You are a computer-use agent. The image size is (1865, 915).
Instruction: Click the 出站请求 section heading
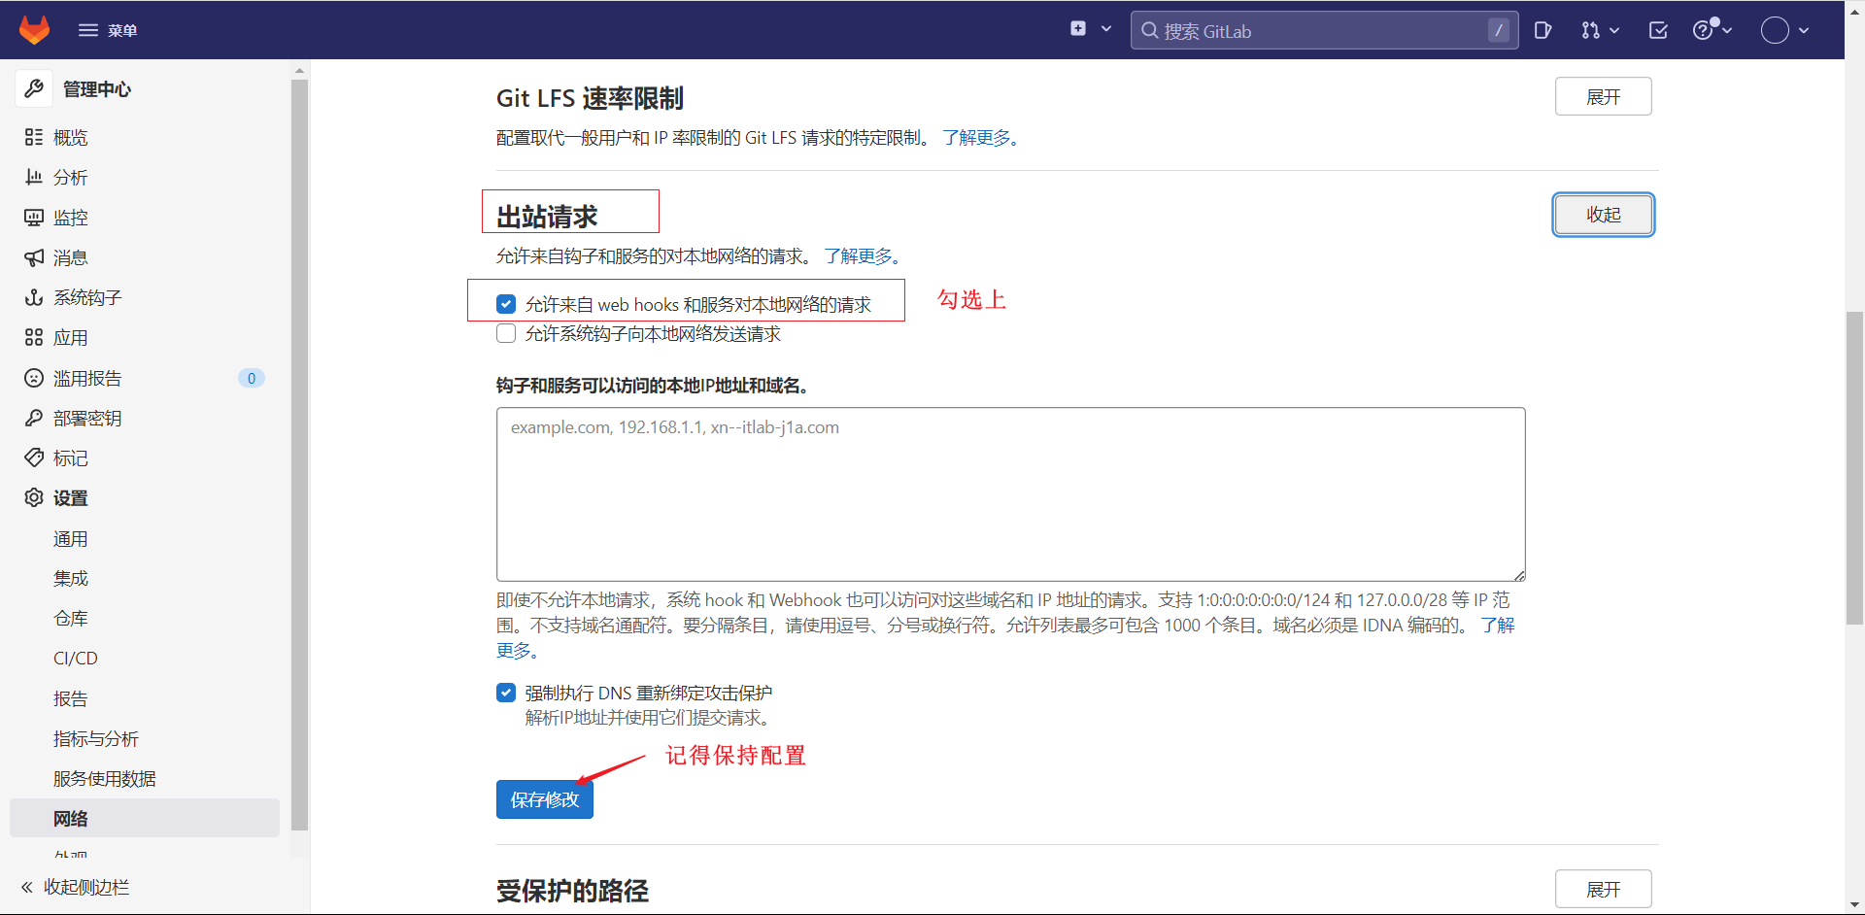coord(547,216)
